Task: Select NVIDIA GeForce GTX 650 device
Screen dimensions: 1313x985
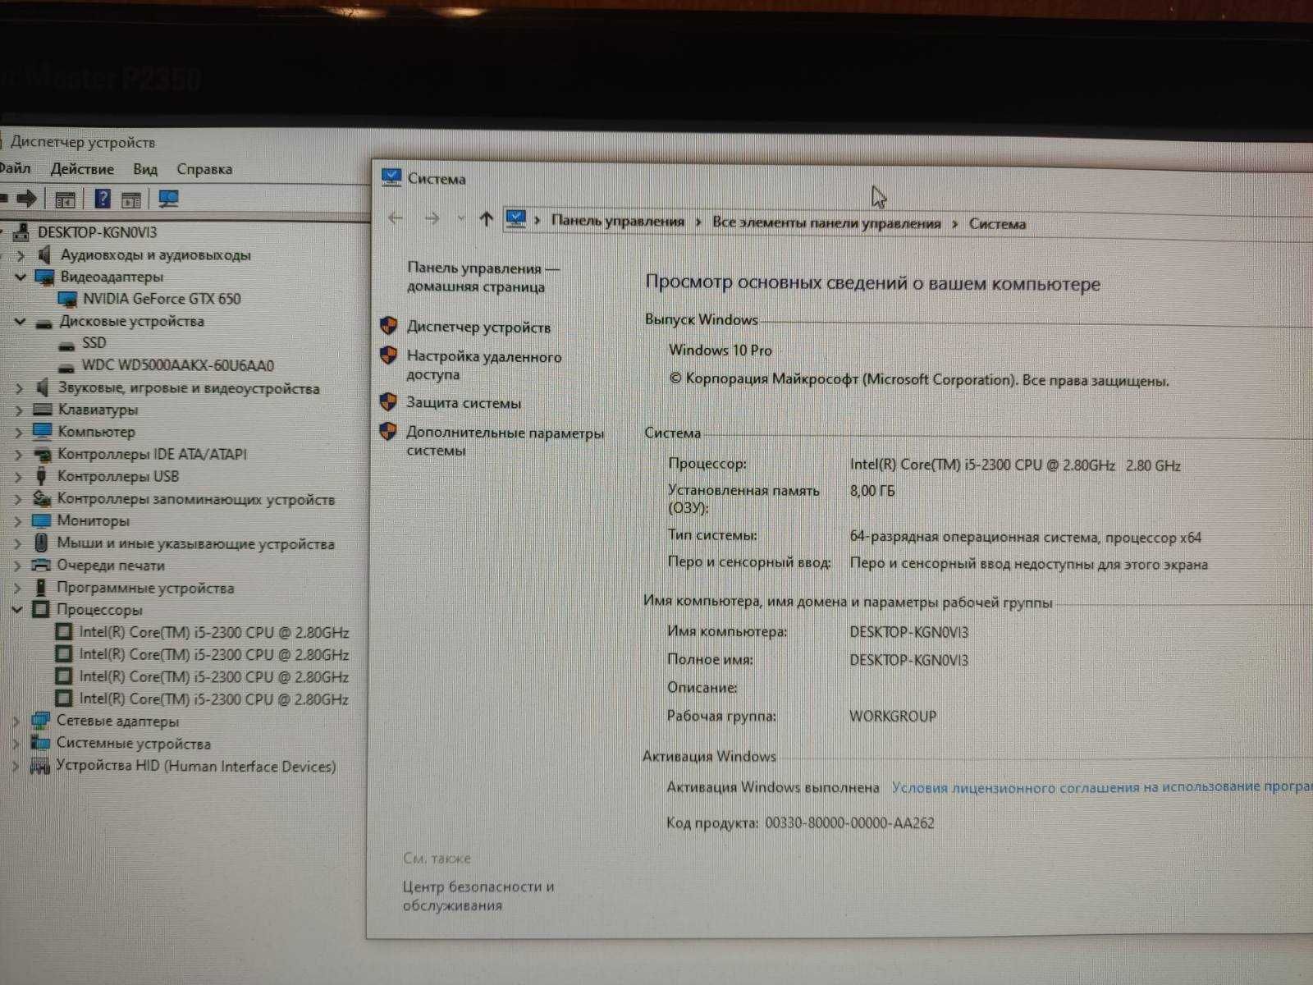Action: click(162, 299)
